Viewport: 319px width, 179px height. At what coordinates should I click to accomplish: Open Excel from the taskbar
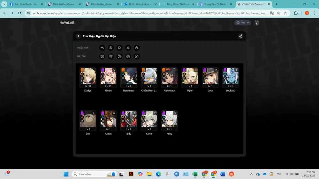pyautogui.click(x=195, y=174)
